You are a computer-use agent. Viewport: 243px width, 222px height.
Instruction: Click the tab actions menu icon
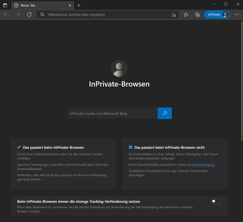pos(5,5)
